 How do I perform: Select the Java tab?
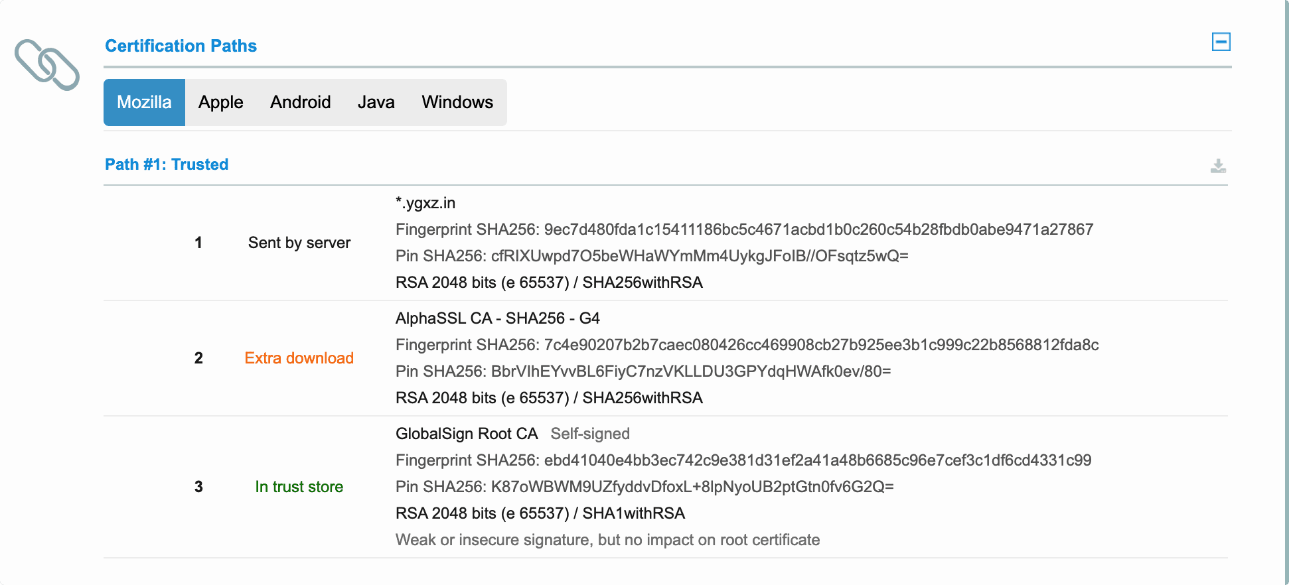coord(376,102)
